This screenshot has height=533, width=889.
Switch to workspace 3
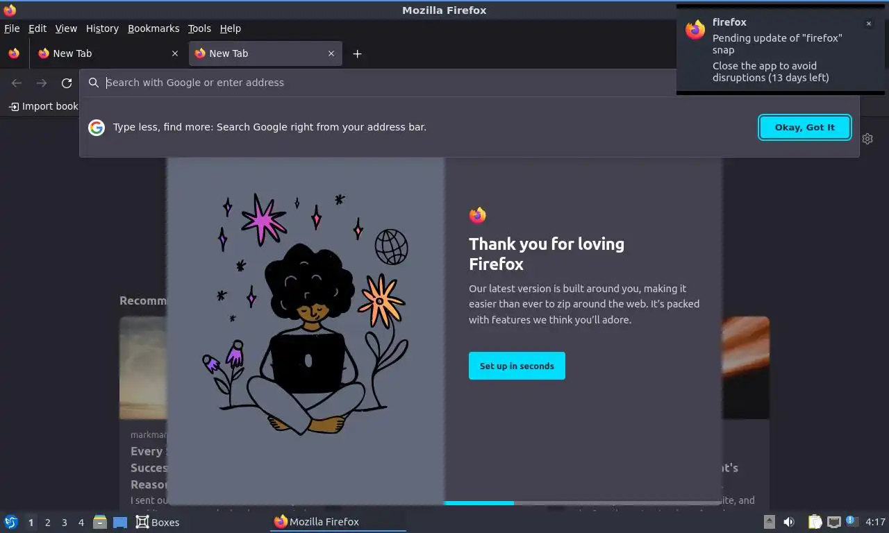click(x=64, y=523)
